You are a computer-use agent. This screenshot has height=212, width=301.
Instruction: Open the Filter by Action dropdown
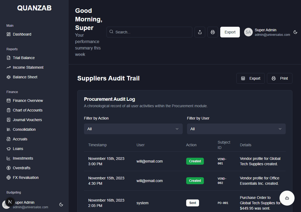[133, 129]
